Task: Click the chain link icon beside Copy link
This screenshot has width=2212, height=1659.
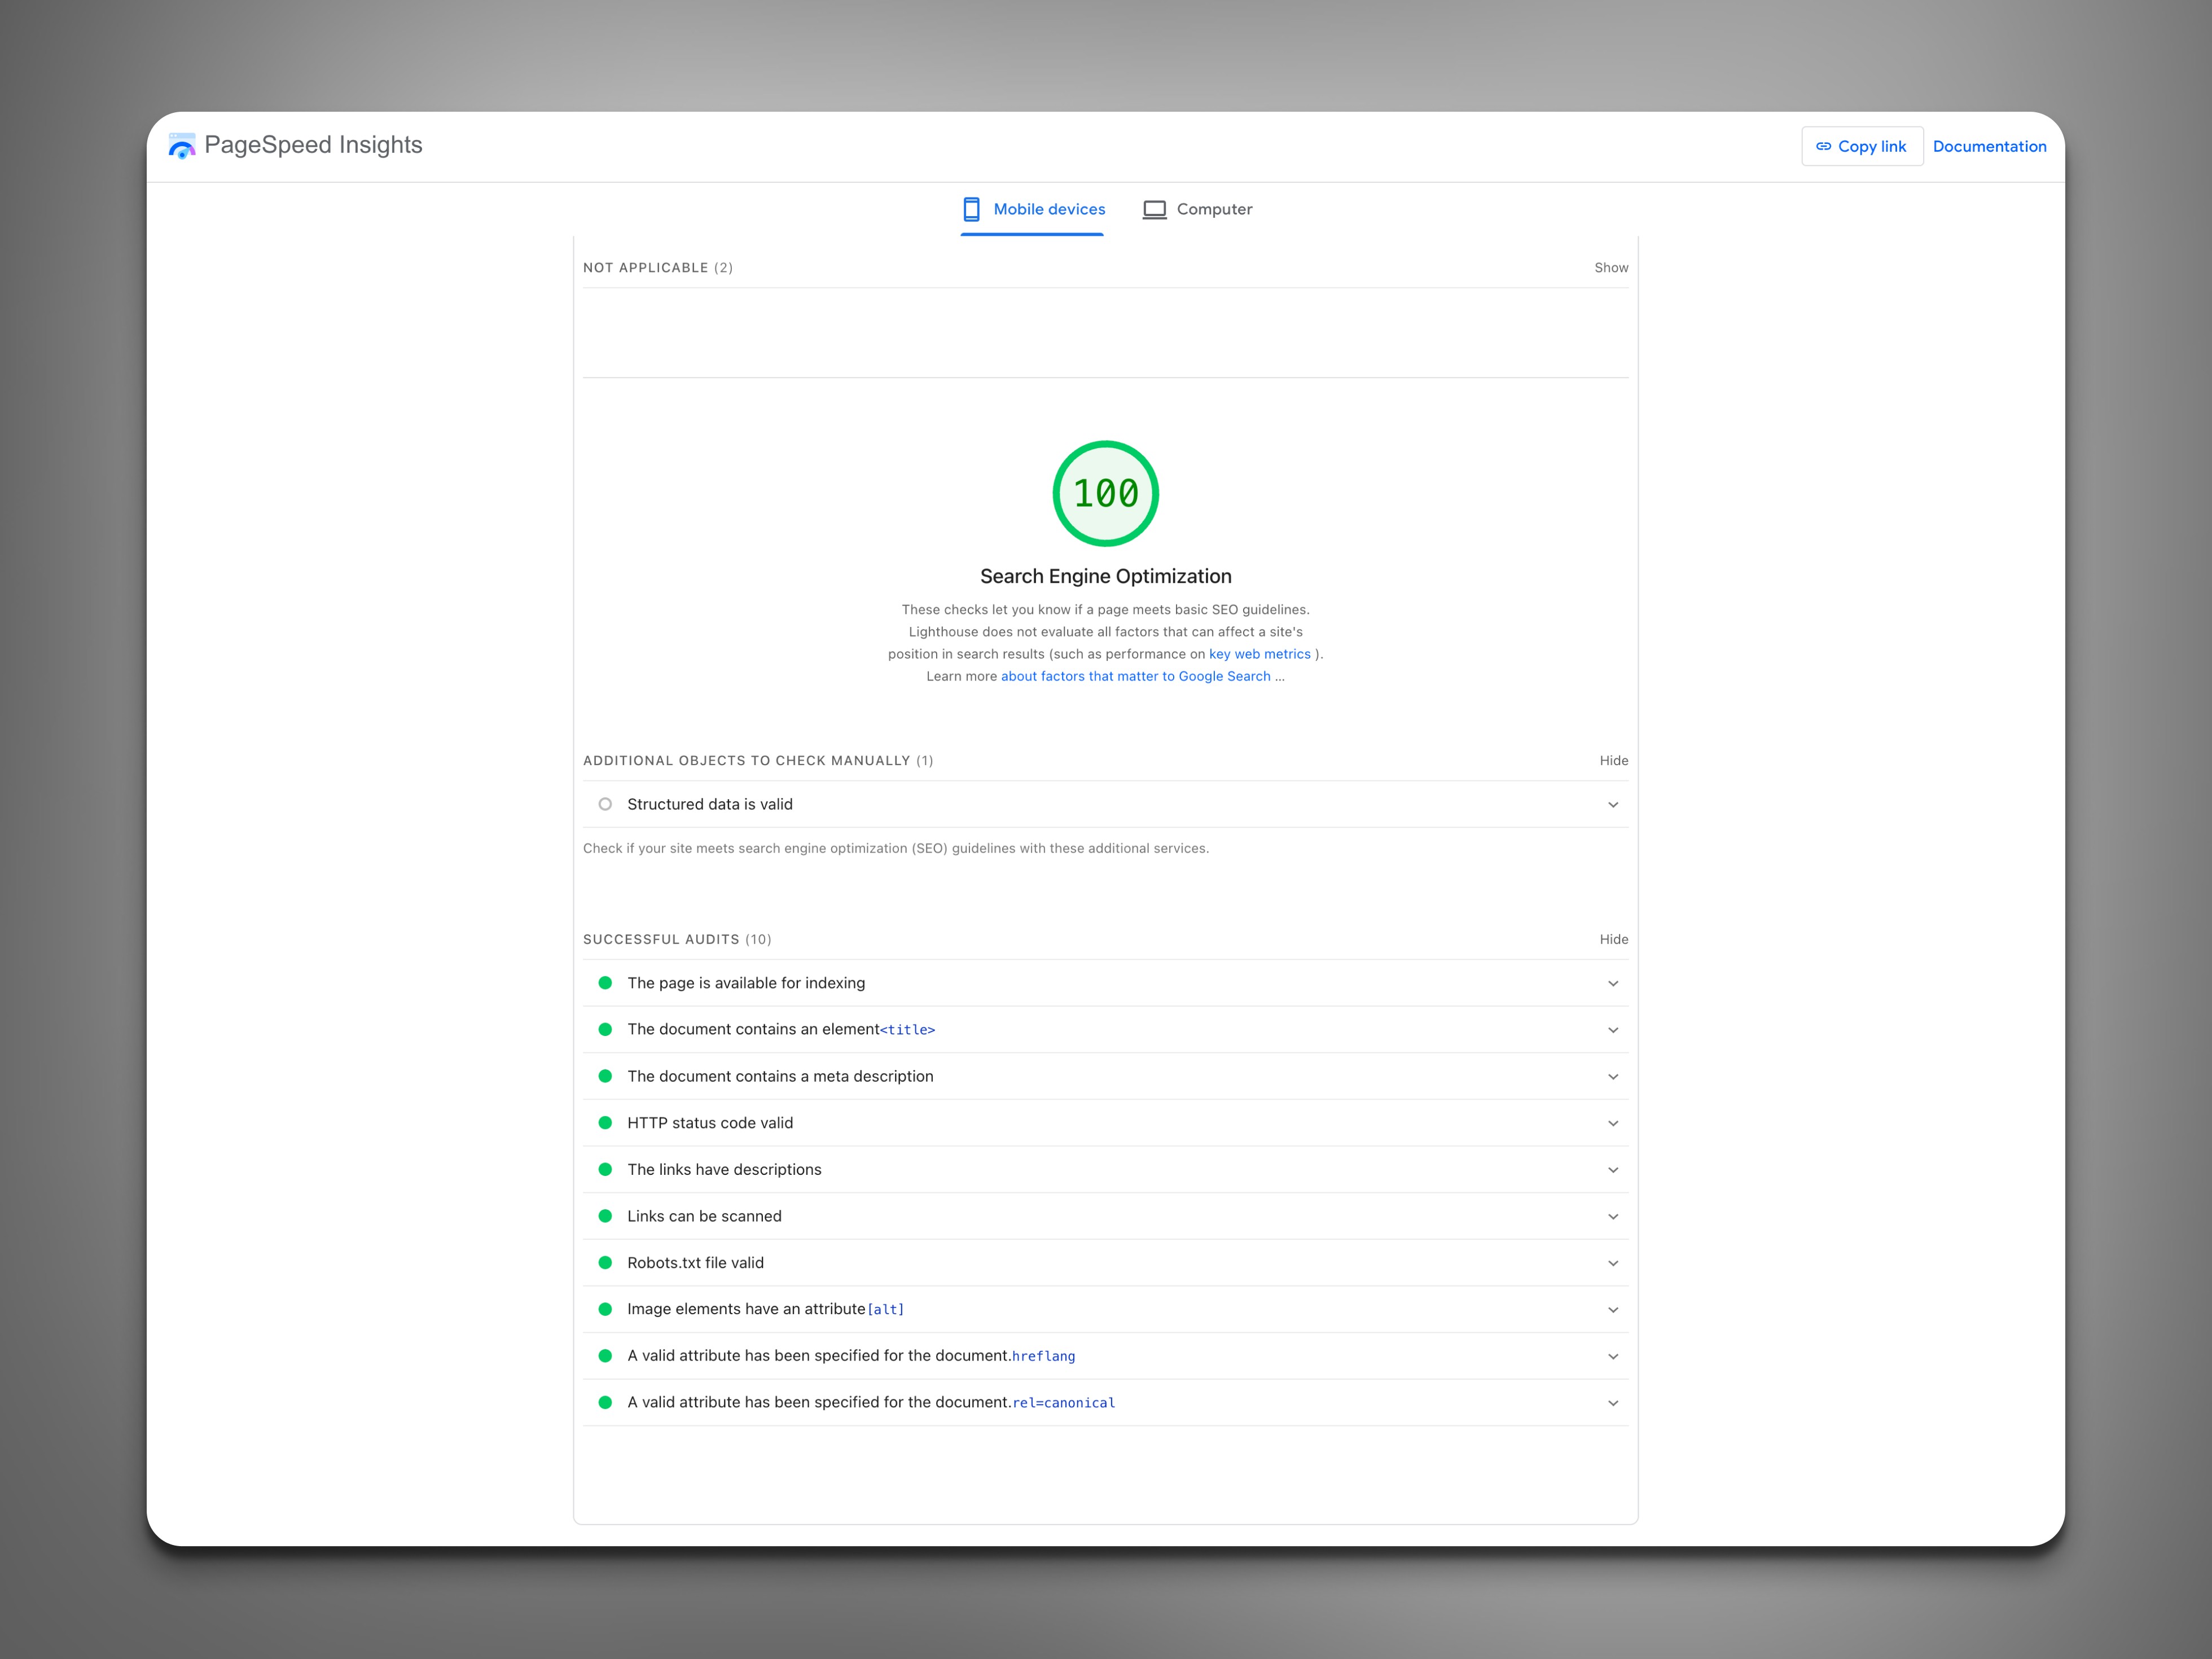Action: 1823,146
